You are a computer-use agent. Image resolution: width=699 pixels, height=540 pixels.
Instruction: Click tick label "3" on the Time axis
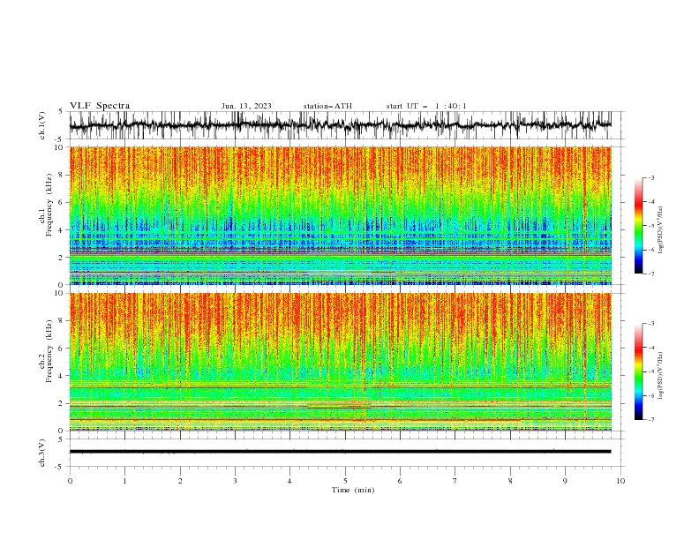pos(235,481)
